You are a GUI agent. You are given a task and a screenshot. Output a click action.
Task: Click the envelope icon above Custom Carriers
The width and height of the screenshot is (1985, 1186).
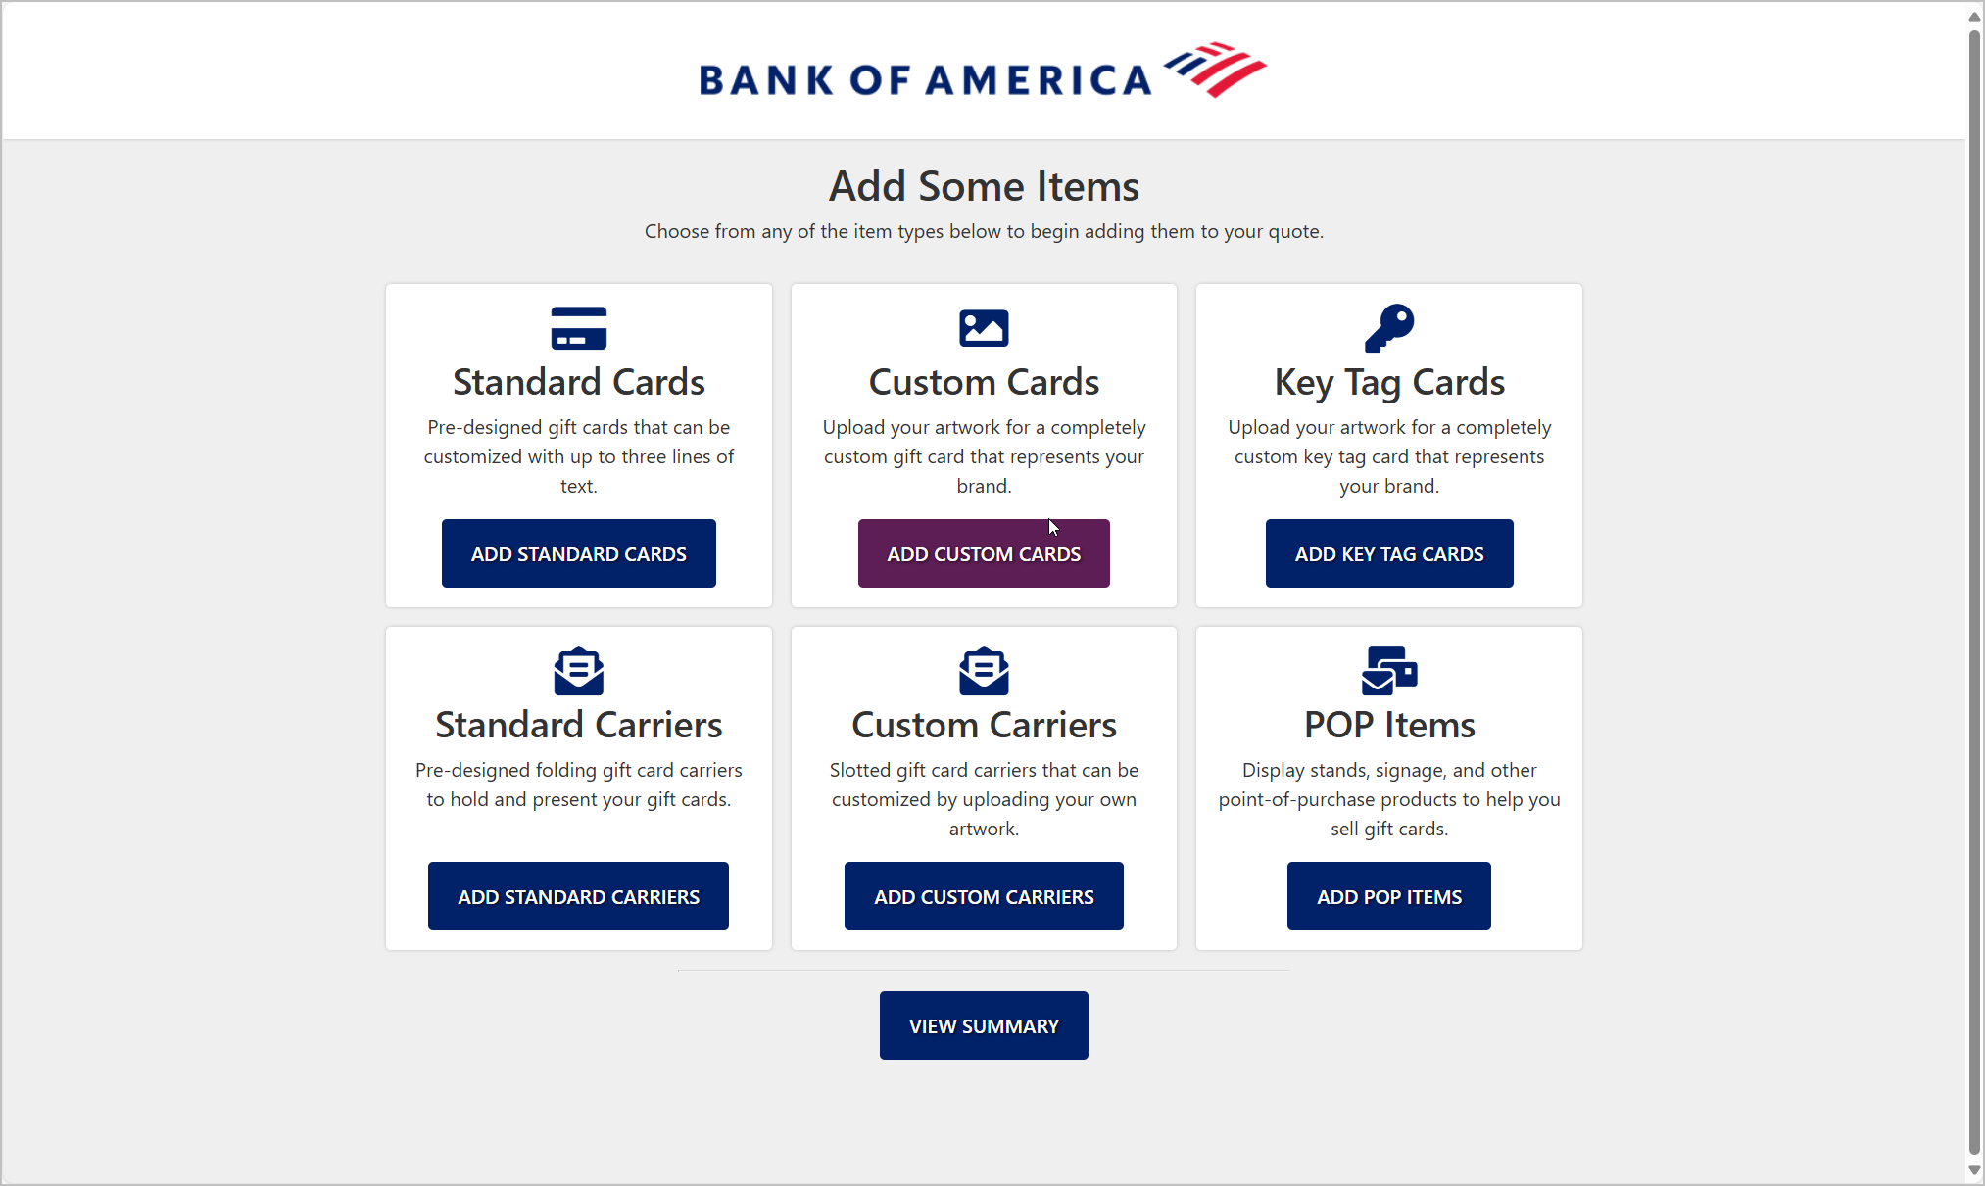[984, 671]
